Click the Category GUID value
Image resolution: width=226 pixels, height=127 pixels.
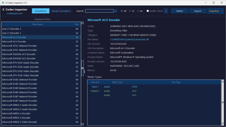[x=133, y=35]
